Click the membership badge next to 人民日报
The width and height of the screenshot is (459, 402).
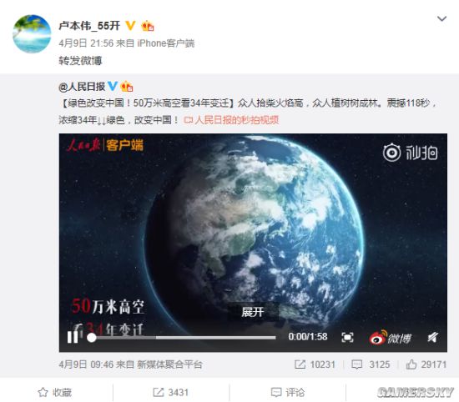click(127, 86)
